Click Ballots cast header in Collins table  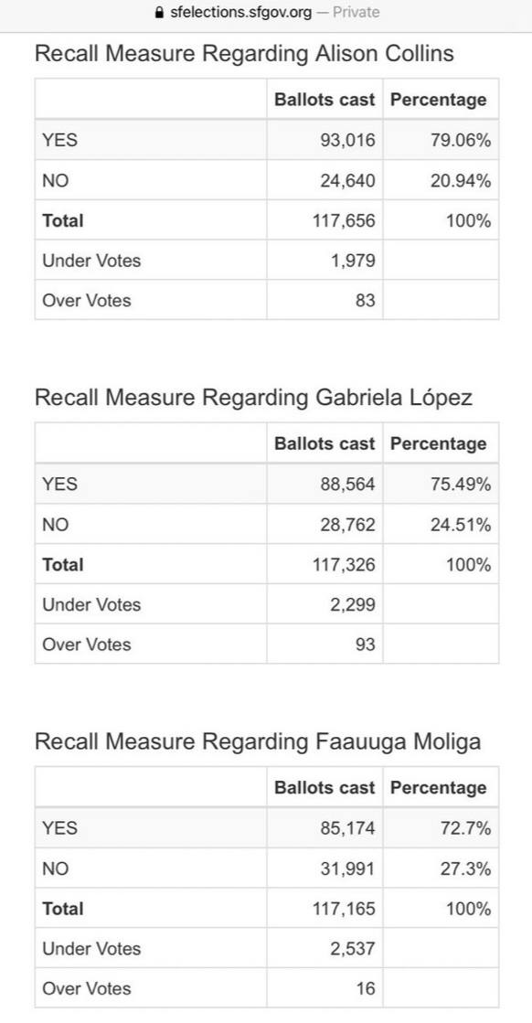325,100
